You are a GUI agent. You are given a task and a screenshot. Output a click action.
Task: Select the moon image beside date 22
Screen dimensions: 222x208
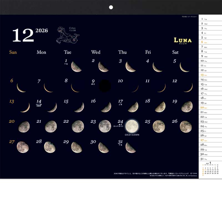(x=78, y=126)
